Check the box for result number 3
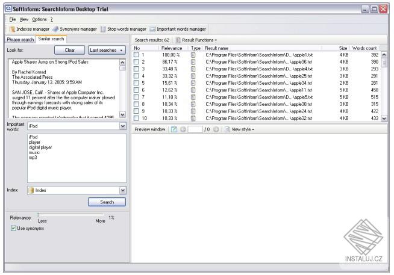This screenshot has height=275, width=394. pos(136,69)
